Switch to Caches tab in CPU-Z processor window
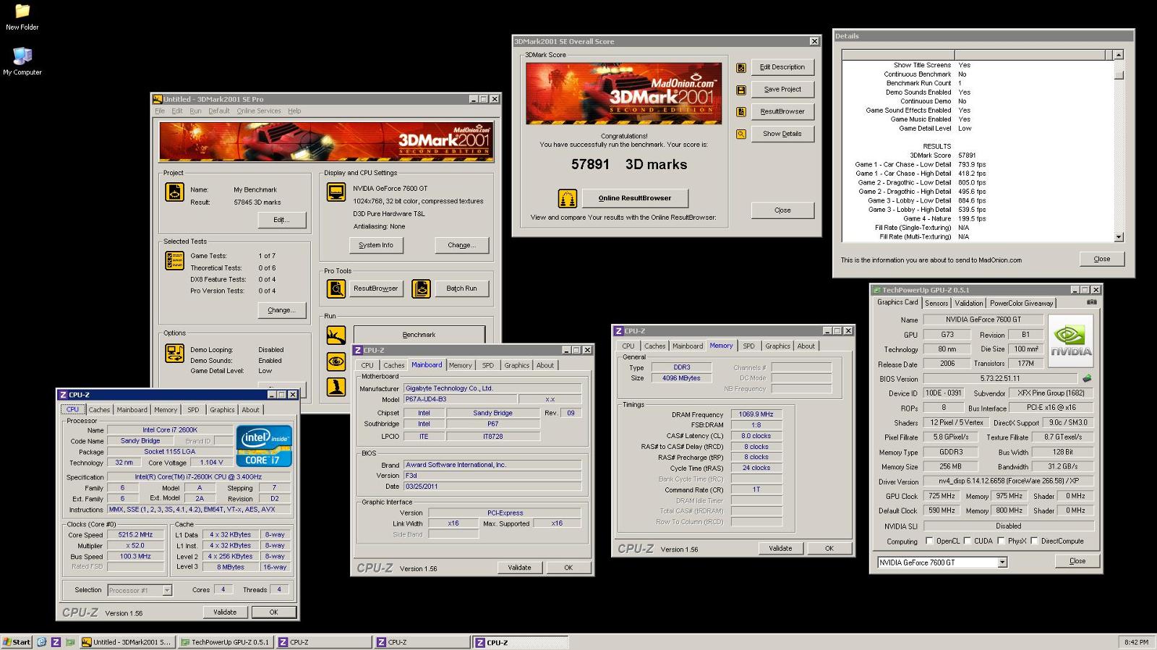Viewport: 1157px width, 650px height. pos(99,410)
